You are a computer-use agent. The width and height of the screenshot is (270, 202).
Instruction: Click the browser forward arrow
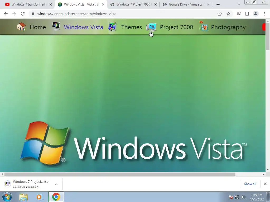pos(14,14)
